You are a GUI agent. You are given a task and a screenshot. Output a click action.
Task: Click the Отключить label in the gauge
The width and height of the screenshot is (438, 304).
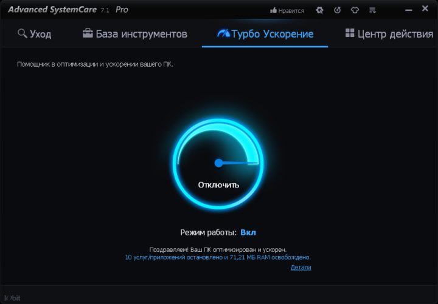click(x=218, y=185)
